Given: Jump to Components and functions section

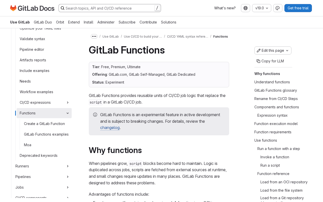Looking at the screenshot, I should pos(277,107).
